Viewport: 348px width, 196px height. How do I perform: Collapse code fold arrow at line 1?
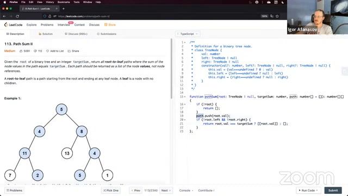pos(185,42)
